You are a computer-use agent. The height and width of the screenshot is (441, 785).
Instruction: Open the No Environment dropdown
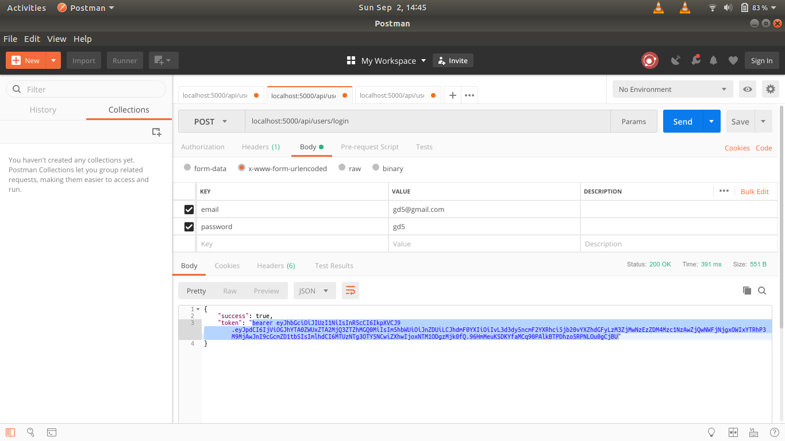672,90
